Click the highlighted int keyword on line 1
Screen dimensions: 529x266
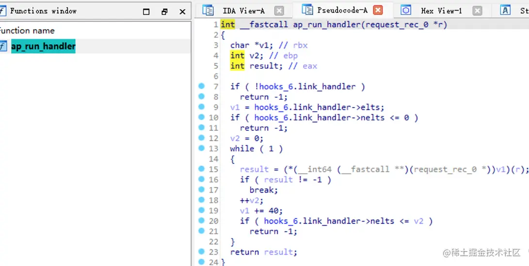coord(228,25)
